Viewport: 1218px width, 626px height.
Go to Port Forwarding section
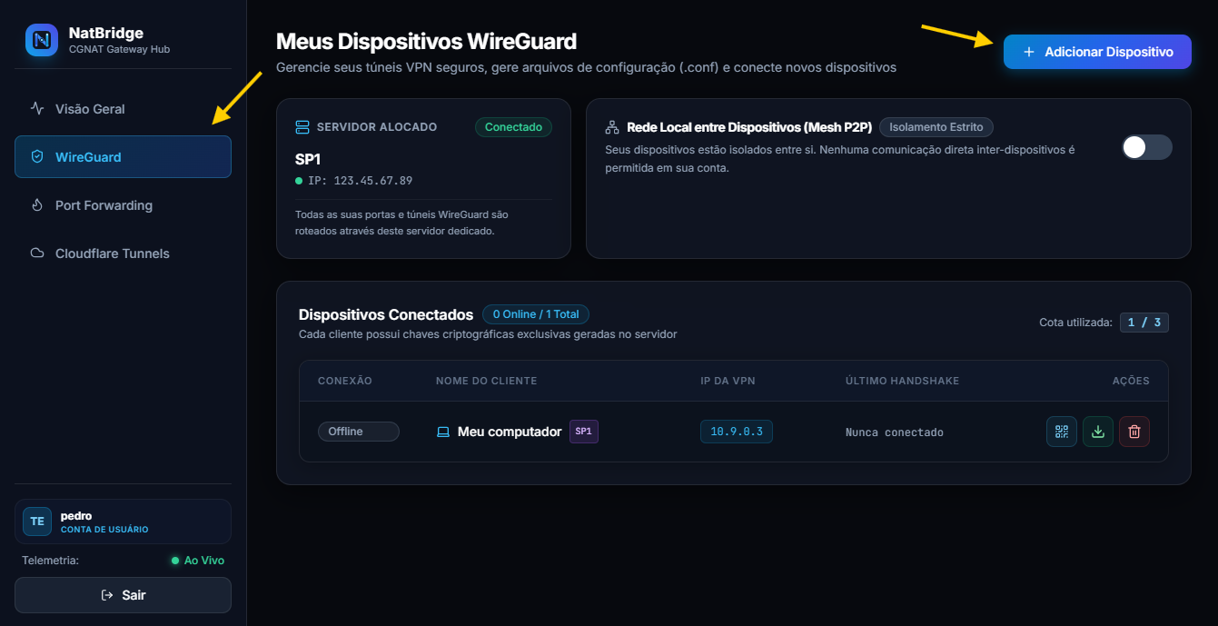(x=123, y=205)
